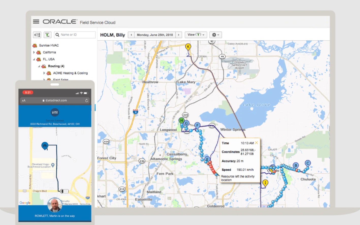Select Sunrise HVAC in the tree

[x=49, y=46]
